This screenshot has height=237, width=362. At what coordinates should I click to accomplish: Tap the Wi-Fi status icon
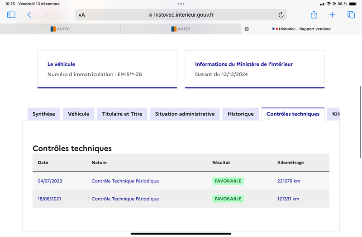coord(329,4)
